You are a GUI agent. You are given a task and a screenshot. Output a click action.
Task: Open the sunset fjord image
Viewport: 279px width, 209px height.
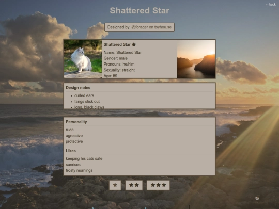point(196,59)
